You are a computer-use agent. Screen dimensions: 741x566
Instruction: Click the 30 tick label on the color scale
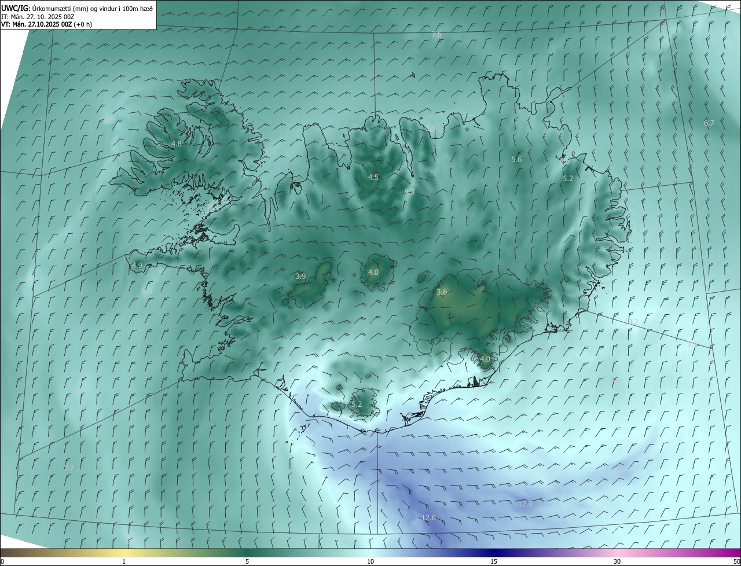tap(617, 561)
